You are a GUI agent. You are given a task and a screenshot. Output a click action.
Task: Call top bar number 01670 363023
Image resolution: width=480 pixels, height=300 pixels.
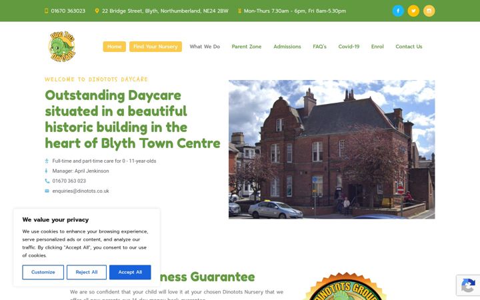click(68, 11)
